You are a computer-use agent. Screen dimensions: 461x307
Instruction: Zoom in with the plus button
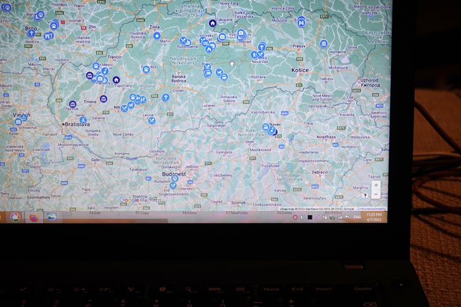pos(376,185)
